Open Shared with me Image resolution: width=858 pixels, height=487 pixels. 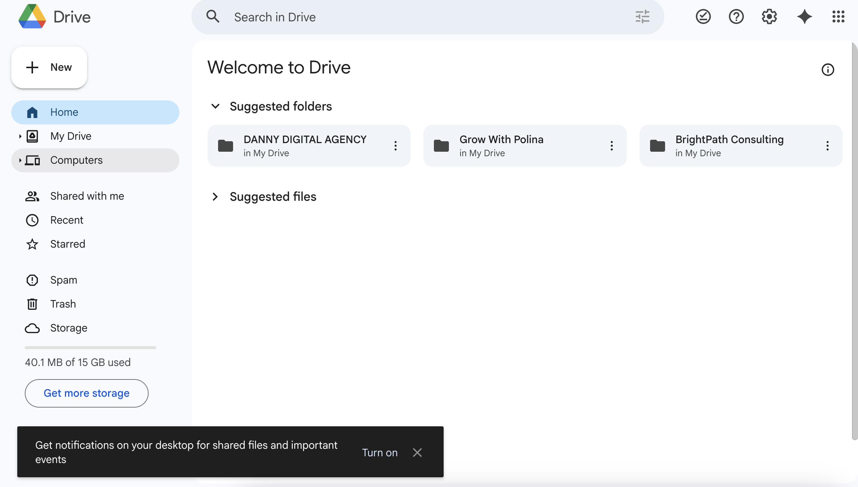[x=95, y=196]
